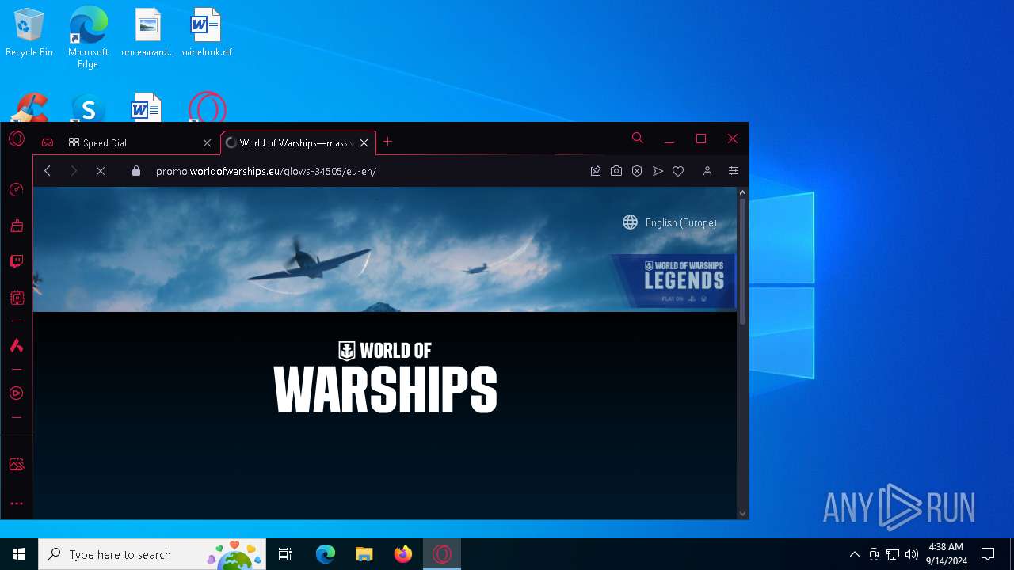Click the page scrollbar down arrow

coord(742,514)
